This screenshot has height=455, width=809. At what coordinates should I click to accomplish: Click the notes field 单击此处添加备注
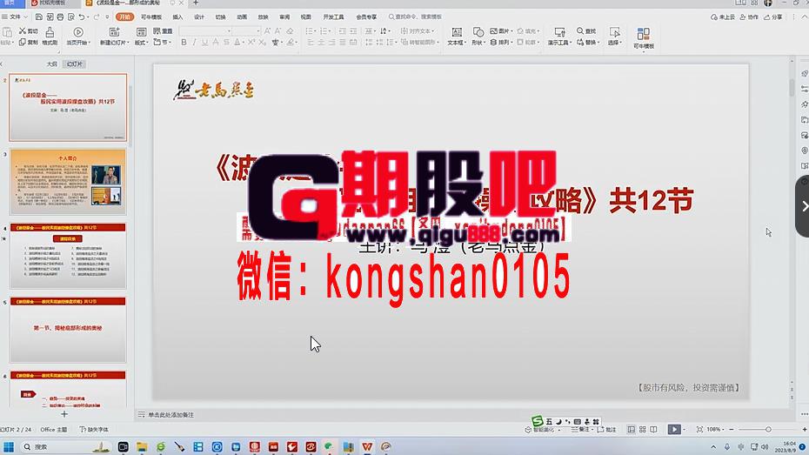pyautogui.click(x=170, y=415)
